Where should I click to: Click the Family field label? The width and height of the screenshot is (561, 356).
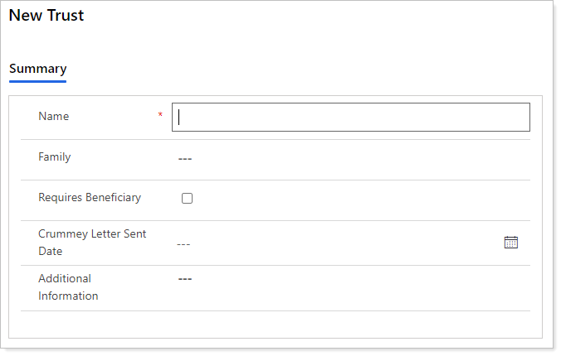(55, 157)
